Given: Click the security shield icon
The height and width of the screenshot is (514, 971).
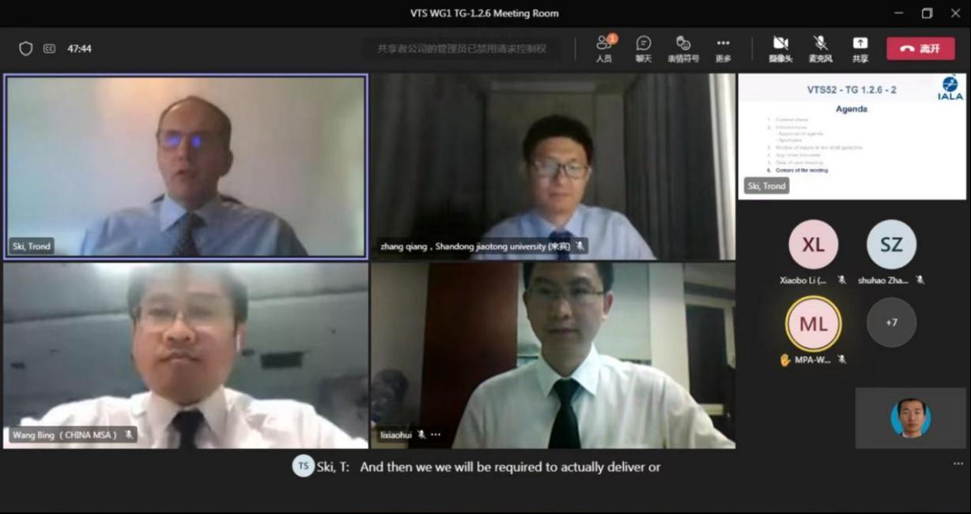Looking at the screenshot, I should 26,49.
